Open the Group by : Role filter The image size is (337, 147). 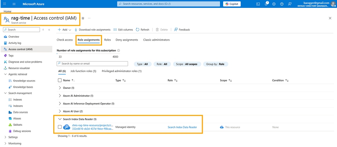pyautogui.click(x=216, y=64)
